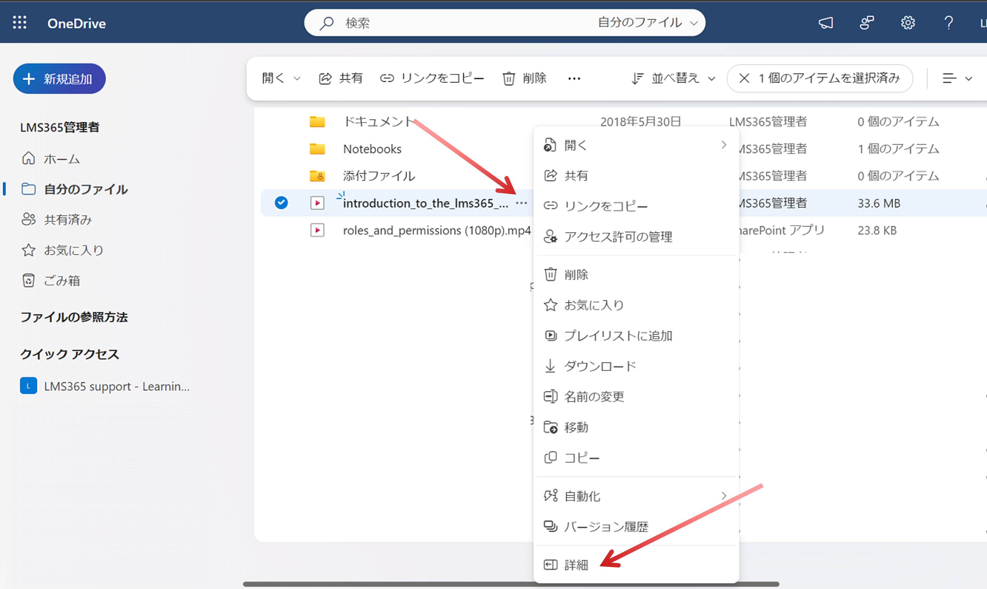Click the introduction_to_the_lms365 video file icon
Screen dimensions: 987x589
pyautogui.click(x=317, y=203)
